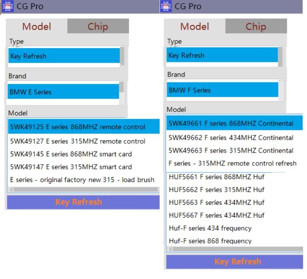Open the Chip tab in left window
Screen dimensions: 307x279
(x=98, y=26)
